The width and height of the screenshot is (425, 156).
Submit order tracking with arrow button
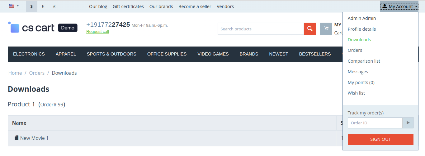click(408, 123)
